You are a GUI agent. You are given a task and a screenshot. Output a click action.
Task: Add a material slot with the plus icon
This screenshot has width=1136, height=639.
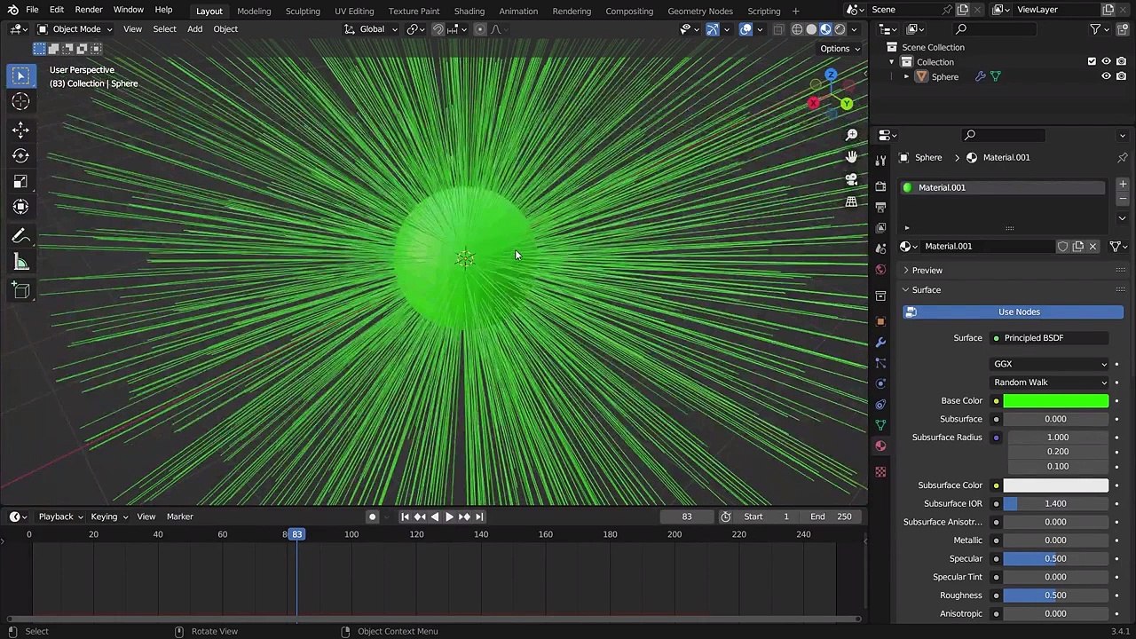click(x=1123, y=185)
